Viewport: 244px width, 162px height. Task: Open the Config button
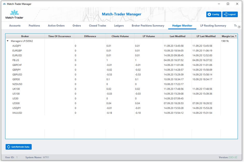coord(214,14)
